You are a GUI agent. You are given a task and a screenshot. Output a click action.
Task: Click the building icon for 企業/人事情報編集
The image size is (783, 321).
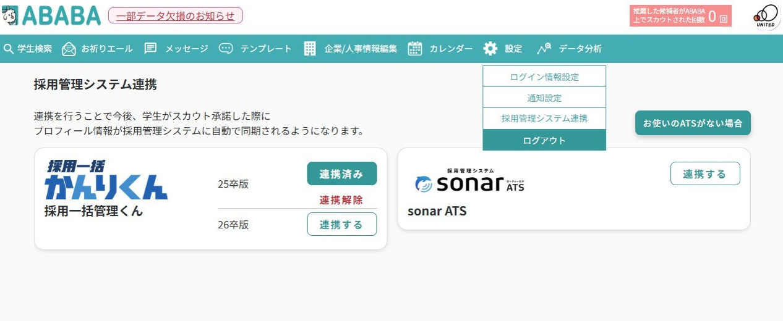pos(310,49)
